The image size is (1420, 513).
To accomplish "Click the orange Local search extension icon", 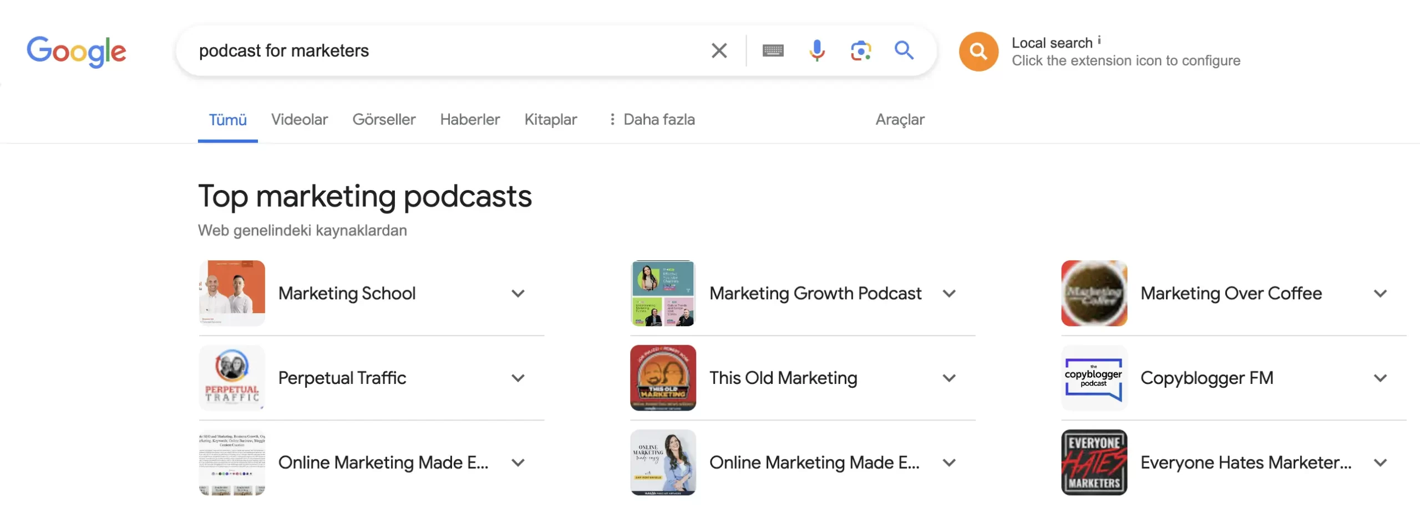I will click(x=978, y=52).
